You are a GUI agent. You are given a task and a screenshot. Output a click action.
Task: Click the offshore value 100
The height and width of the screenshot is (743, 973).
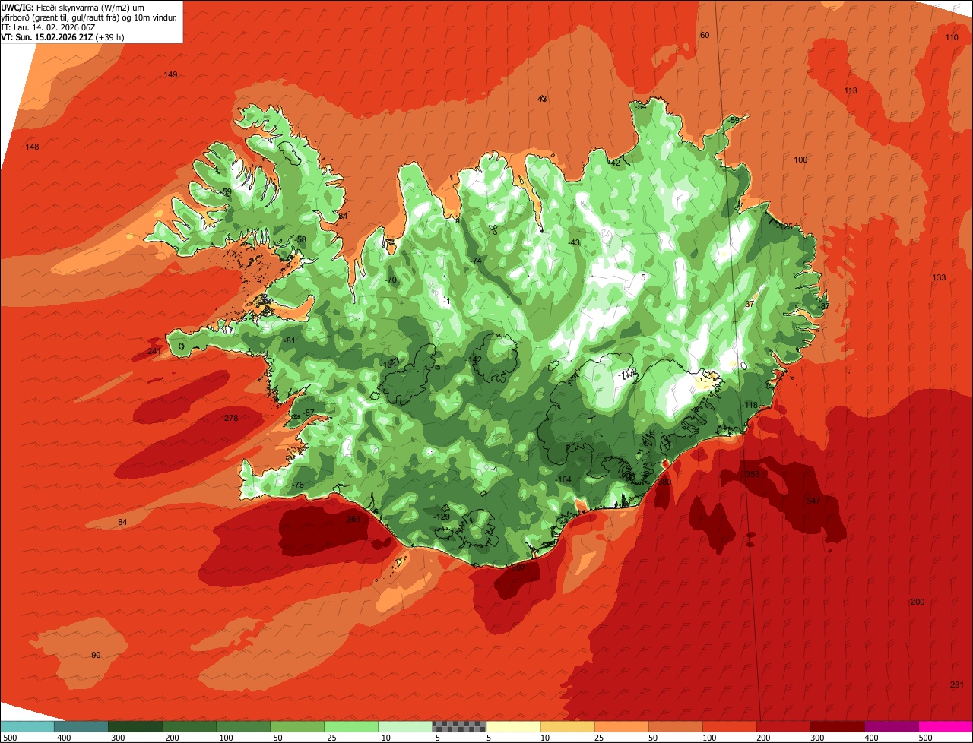(800, 160)
